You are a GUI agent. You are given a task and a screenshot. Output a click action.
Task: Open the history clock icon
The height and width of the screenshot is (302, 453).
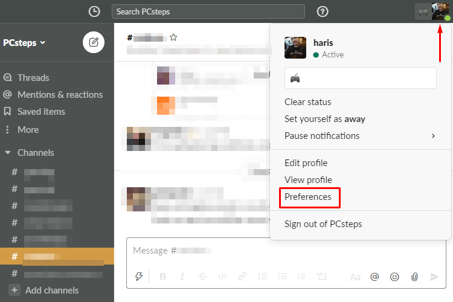pos(94,11)
